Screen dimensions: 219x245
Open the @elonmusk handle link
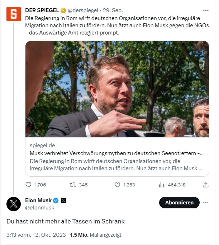[40, 208]
